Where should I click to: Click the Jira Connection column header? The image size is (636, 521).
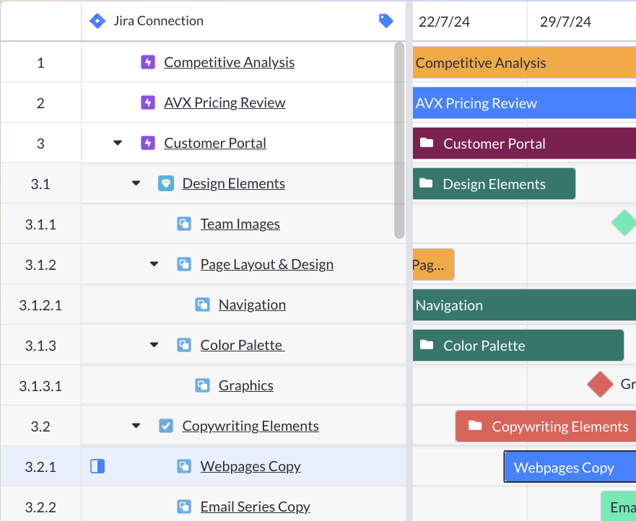(x=243, y=21)
